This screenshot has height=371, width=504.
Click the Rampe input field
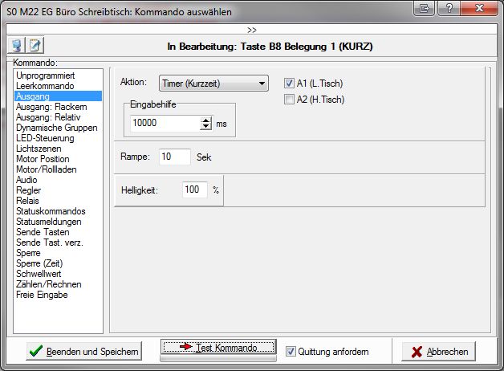[174, 157]
